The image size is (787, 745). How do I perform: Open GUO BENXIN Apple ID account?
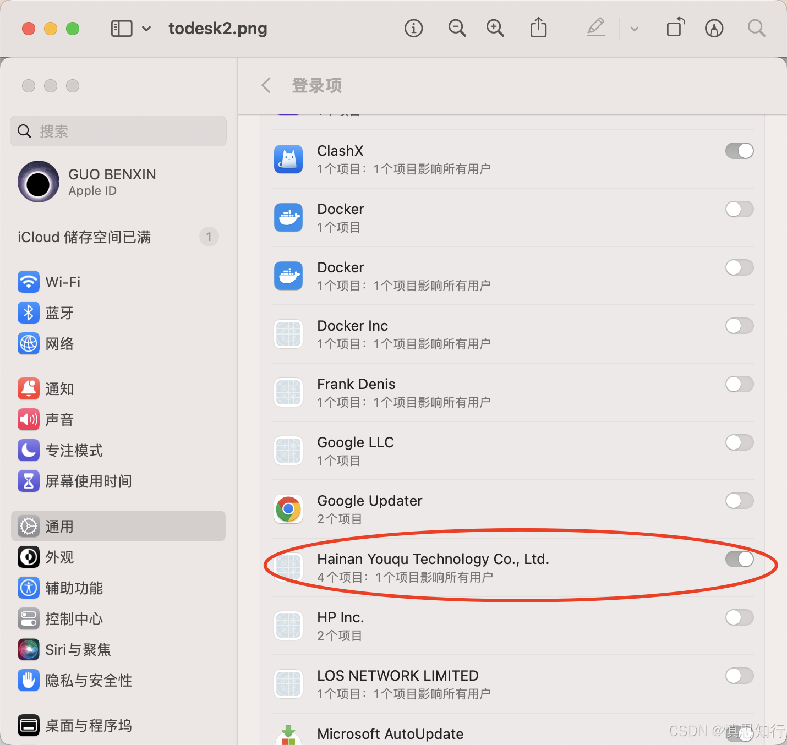click(x=118, y=182)
